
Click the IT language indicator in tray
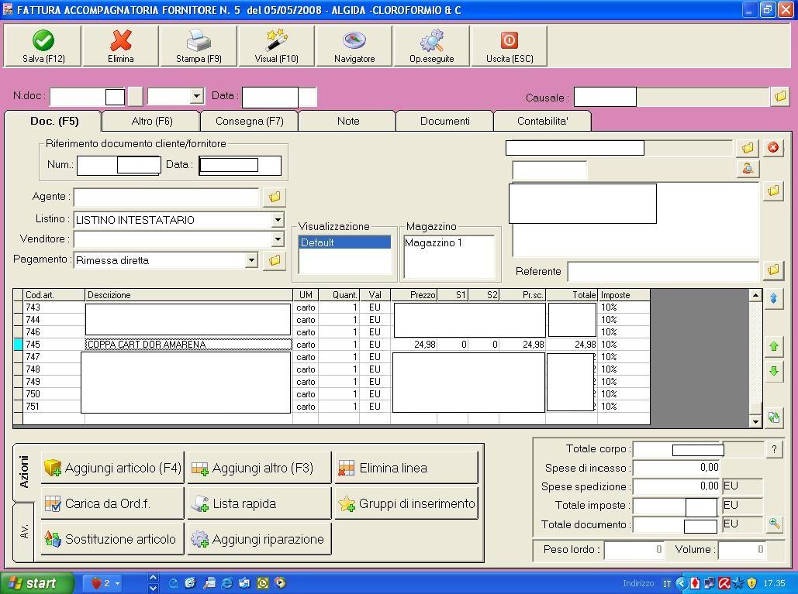click(x=667, y=583)
